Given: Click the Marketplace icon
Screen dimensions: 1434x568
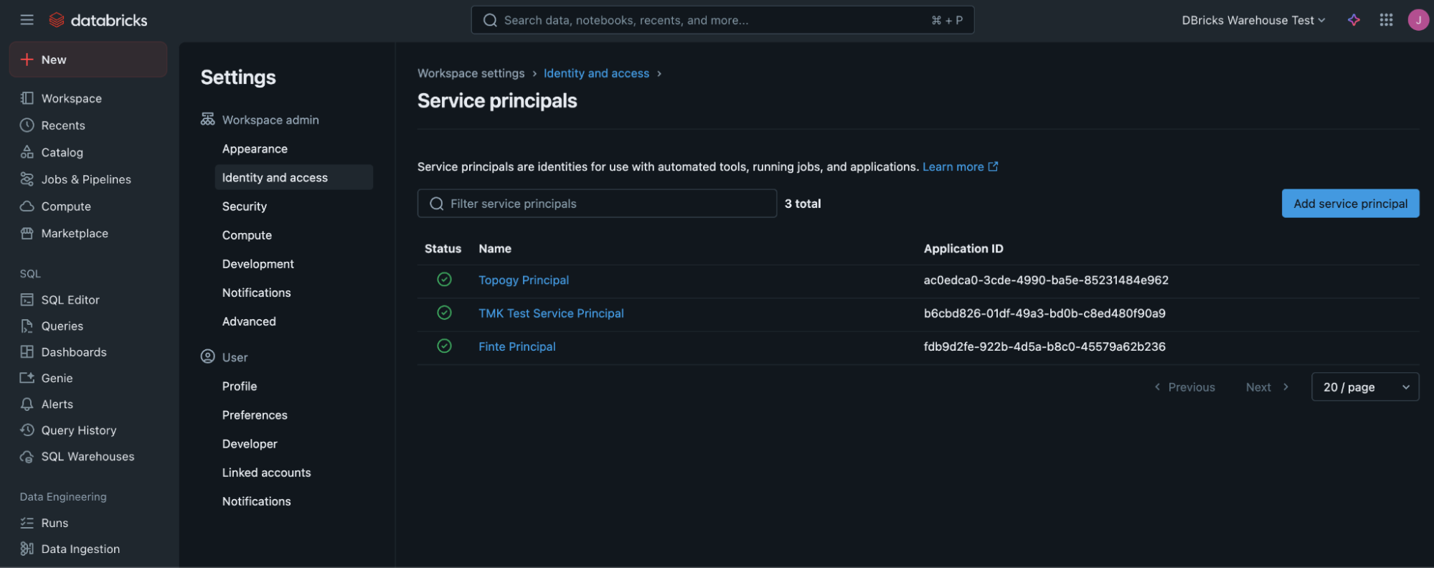Looking at the screenshot, I should click(x=27, y=233).
